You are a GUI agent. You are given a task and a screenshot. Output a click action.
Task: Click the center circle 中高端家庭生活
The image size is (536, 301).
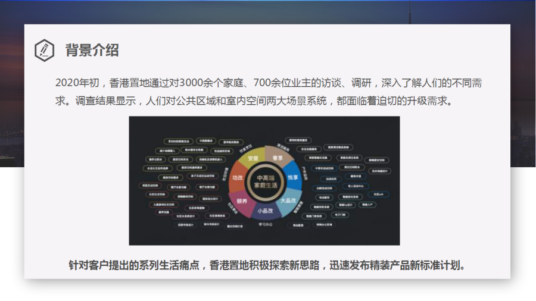click(x=266, y=181)
